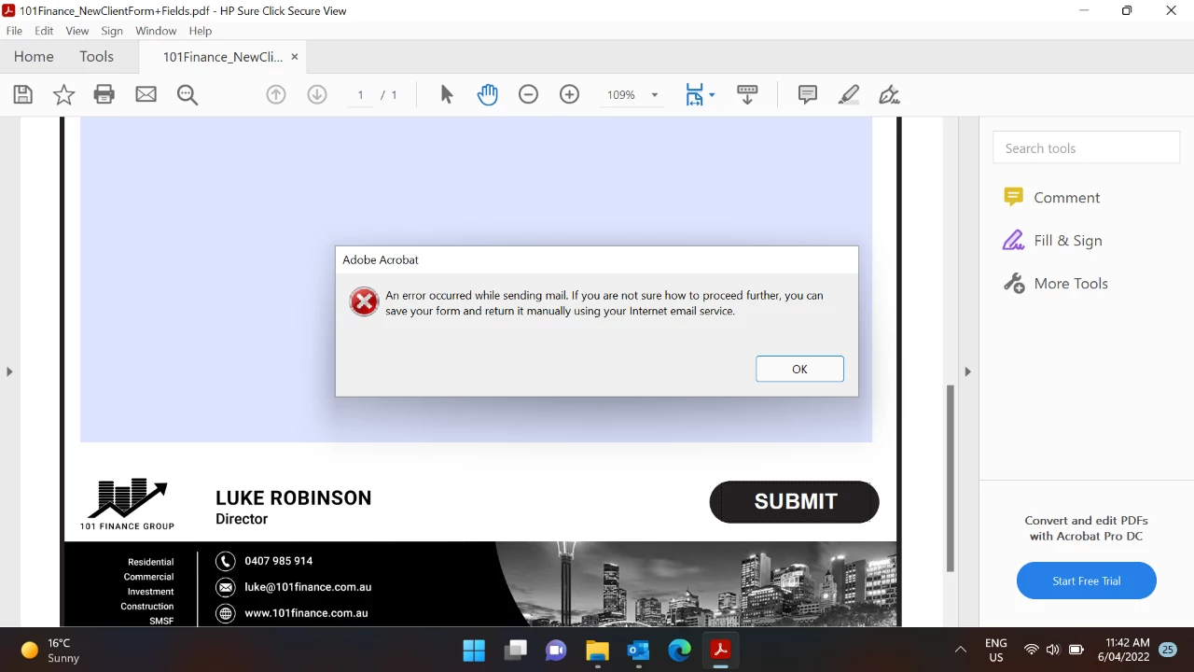Bookmark with the star icon

tap(63, 94)
